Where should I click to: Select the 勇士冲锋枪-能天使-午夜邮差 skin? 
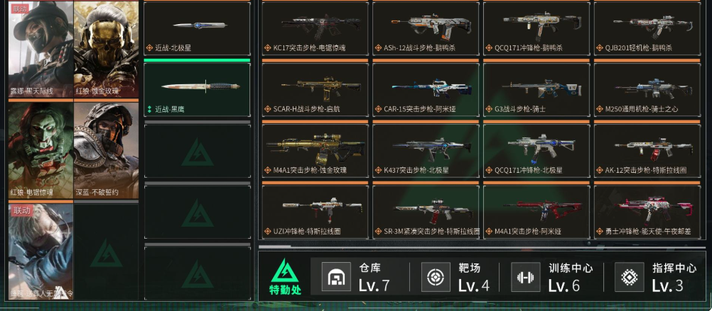tap(647, 212)
